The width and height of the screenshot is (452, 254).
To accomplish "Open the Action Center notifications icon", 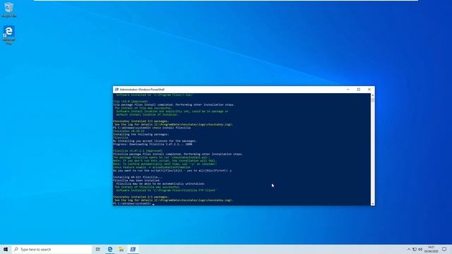I will pos(444,249).
